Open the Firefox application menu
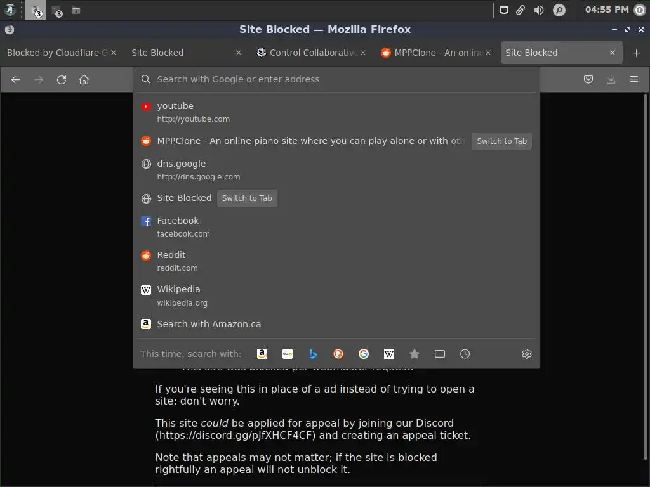The image size is (650, 487). [x=634, y=79]
